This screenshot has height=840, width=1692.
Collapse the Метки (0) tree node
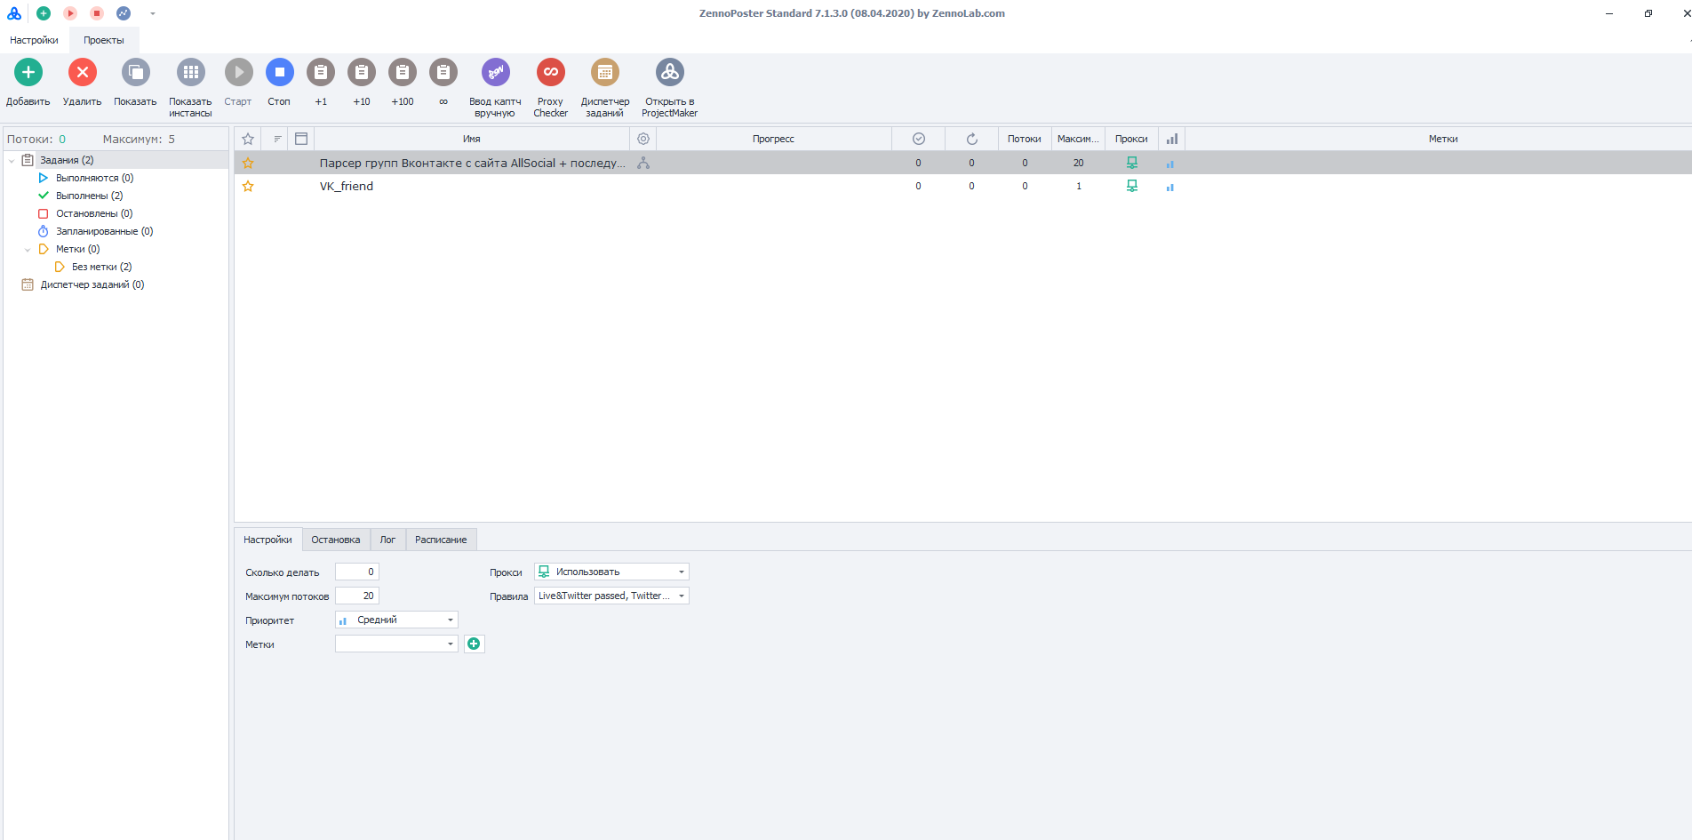28,250
